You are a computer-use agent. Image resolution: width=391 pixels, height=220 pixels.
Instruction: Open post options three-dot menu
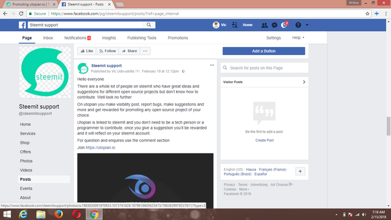(212, 65)
